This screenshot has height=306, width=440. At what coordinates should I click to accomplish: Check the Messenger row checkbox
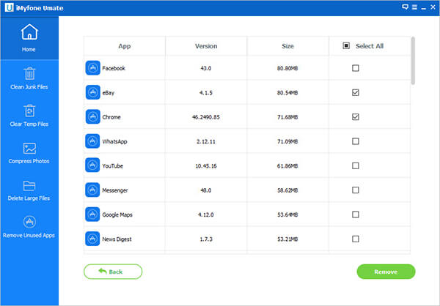355,190
